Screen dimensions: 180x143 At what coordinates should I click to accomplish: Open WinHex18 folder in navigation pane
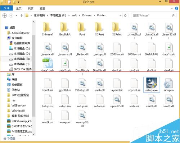[x=16, y=110]
